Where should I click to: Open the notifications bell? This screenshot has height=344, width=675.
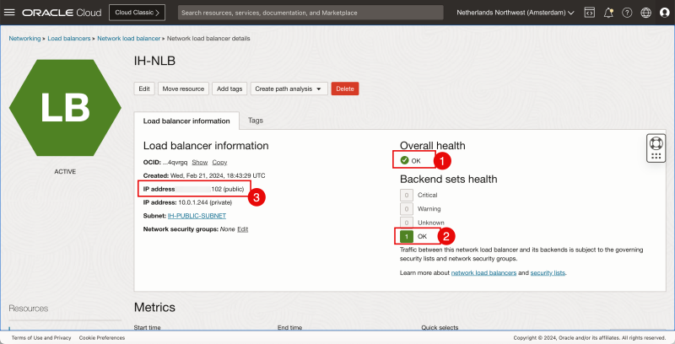[607, 13]
